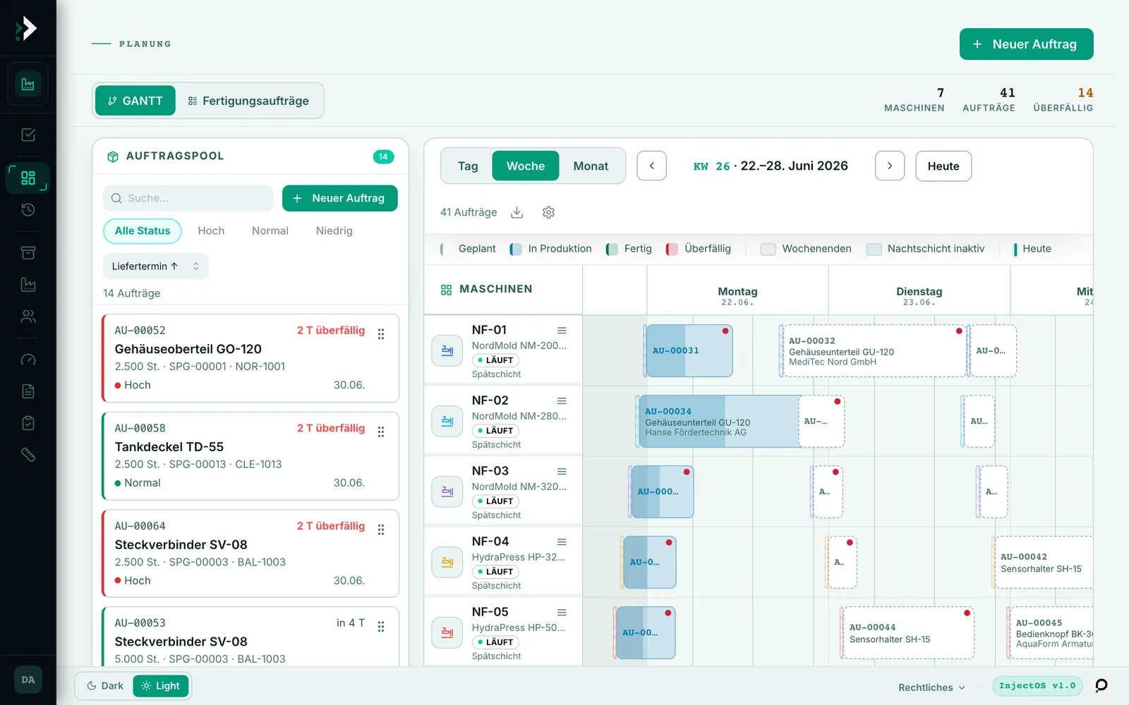Image resolution: width=1129 pixels, height=705 pixels.
Task: Select the Monat view
Action: click(591, 166)
